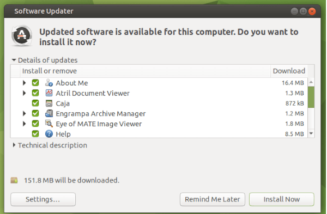Click the Download column header
327x214 pixels.
[x=289, y=71]
